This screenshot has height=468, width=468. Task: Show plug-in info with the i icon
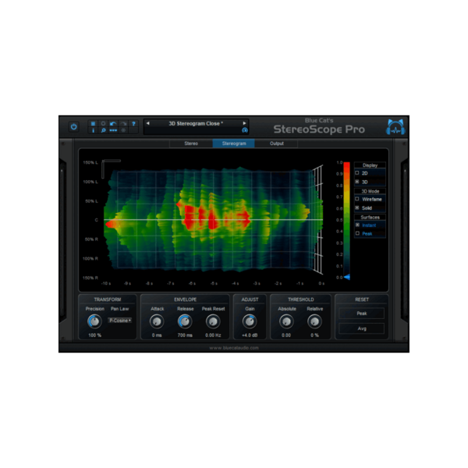93,130
